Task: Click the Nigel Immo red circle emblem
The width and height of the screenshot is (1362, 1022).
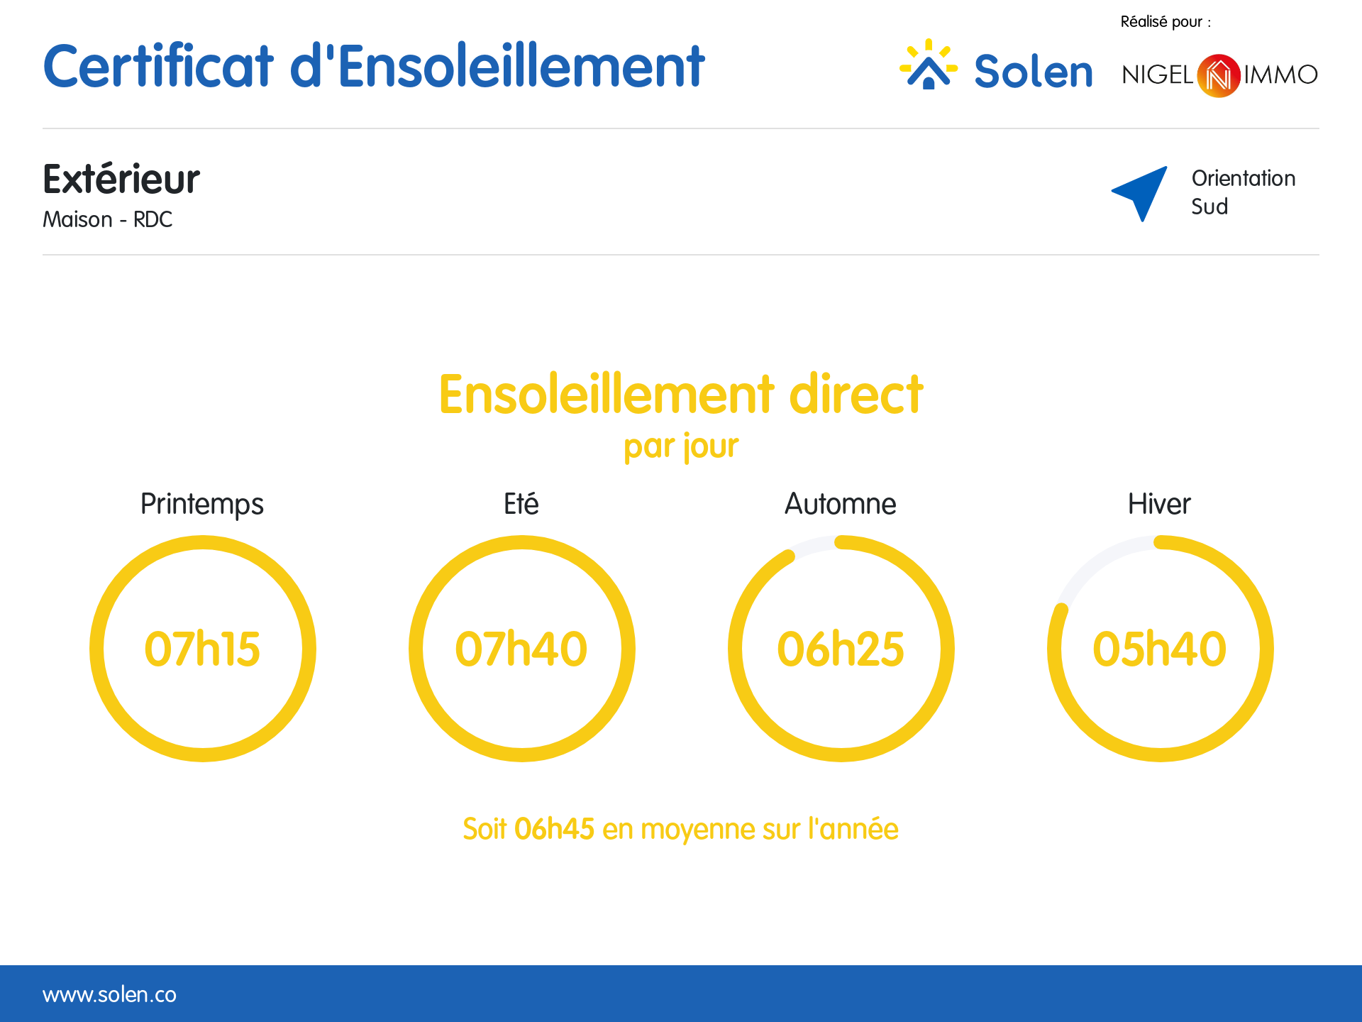Action: pos(1218,75)
